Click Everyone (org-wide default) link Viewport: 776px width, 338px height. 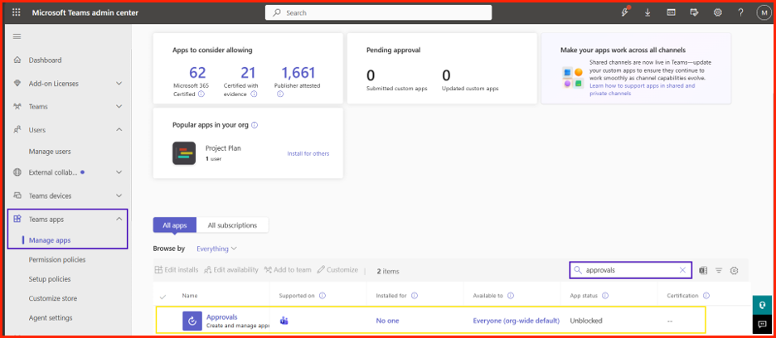point(517,321)
